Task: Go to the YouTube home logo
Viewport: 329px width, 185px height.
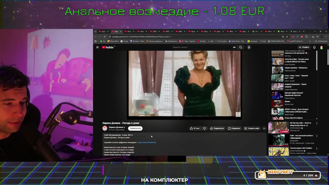Action: pyautogui.click(x=108, y=47)
